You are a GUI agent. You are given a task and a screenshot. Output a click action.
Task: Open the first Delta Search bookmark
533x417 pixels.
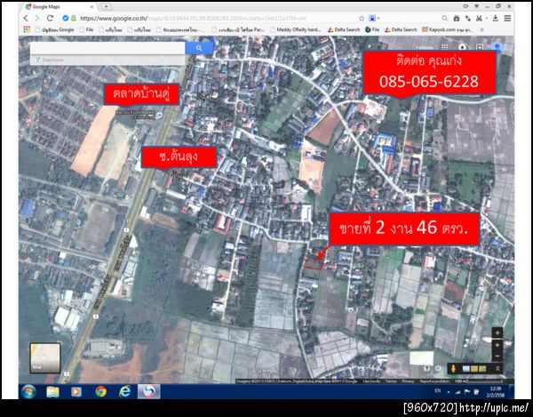(x=344, y=29)
